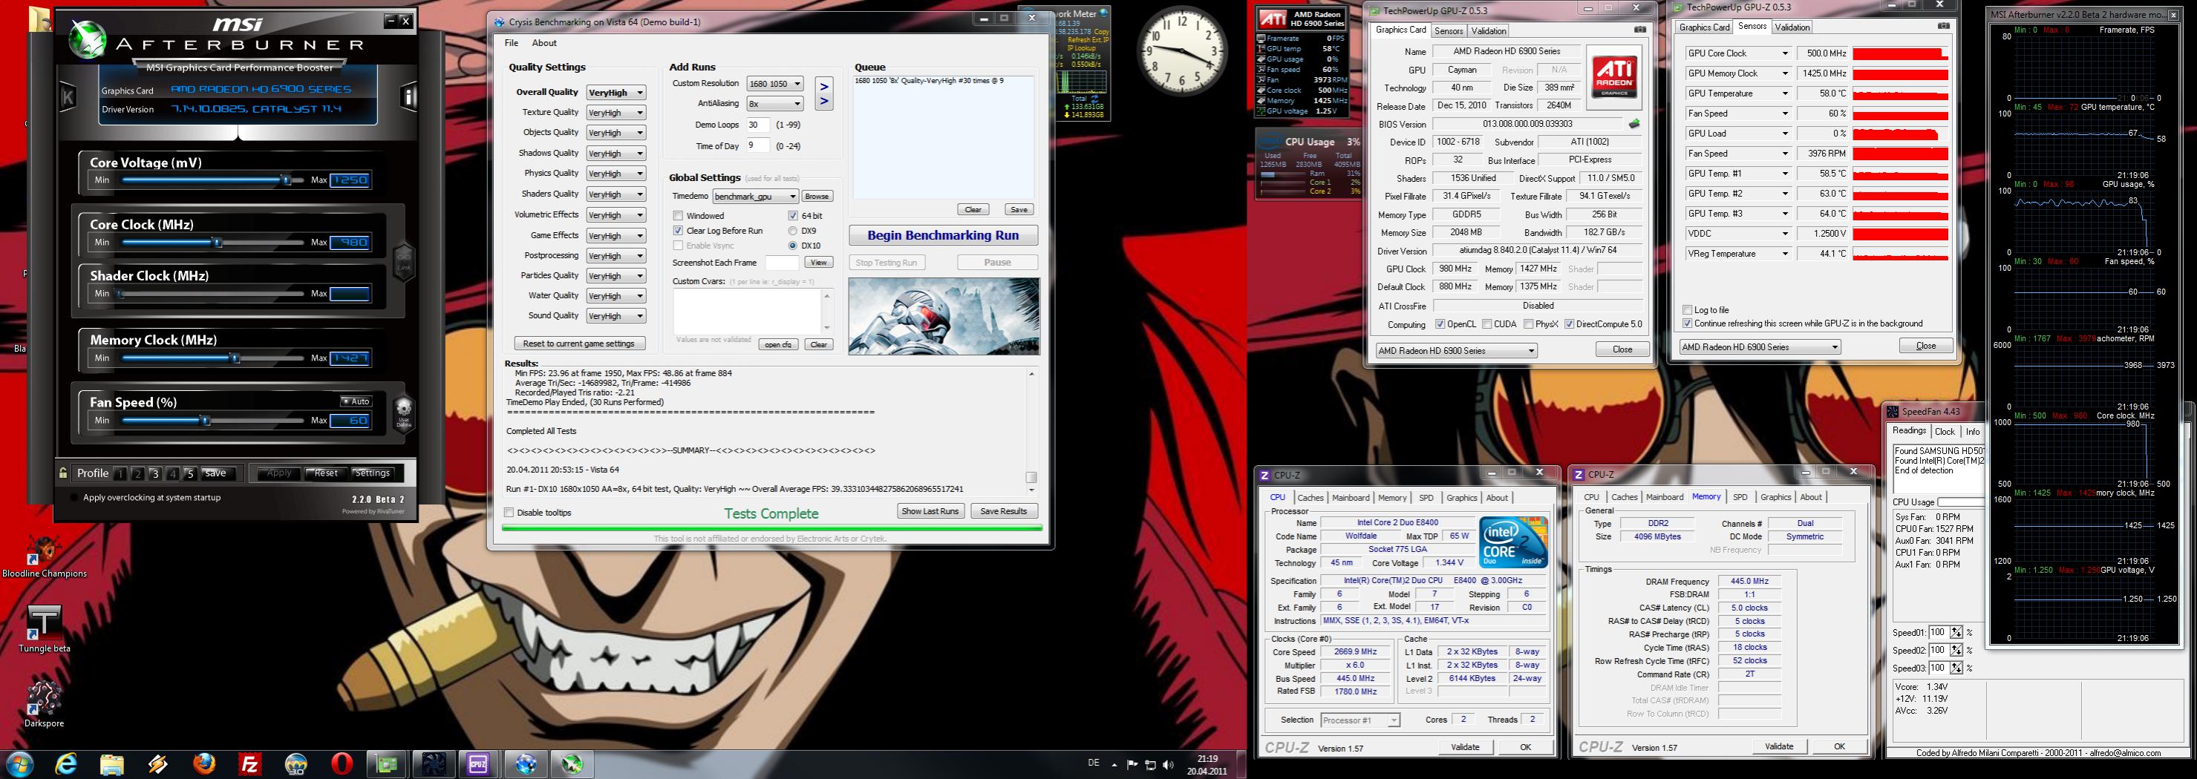Select the DX10 radio button
Viewport: 2197px width, 779px height.
point(793,246)
